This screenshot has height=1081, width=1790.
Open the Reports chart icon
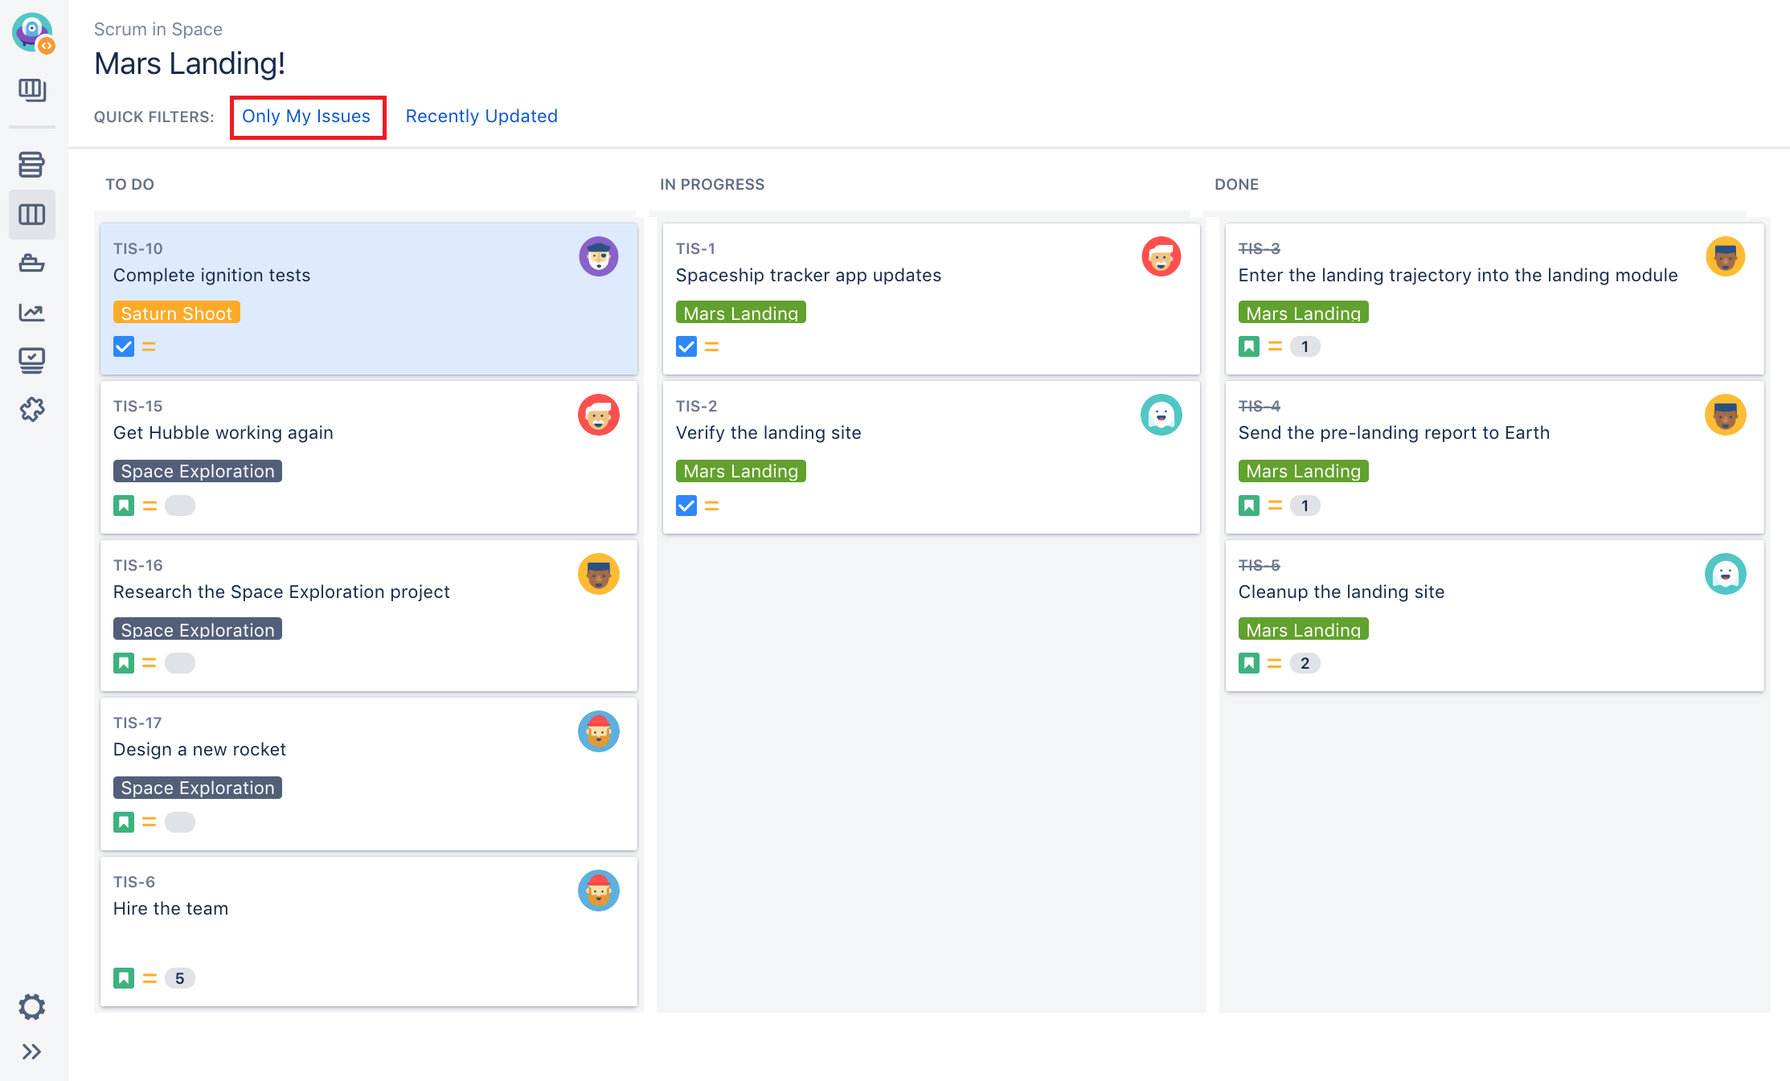tap(31, 312)
